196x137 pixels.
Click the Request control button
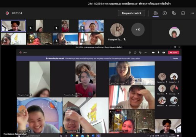point(131,13)
